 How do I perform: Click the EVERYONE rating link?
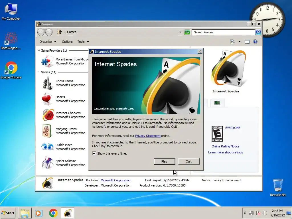[x=233, y=128]
